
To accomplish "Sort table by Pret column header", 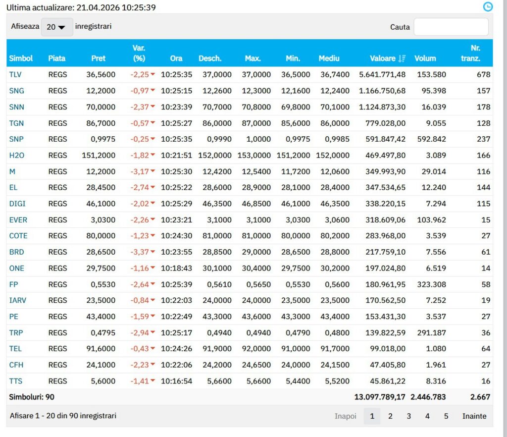I will click(98, 58).
